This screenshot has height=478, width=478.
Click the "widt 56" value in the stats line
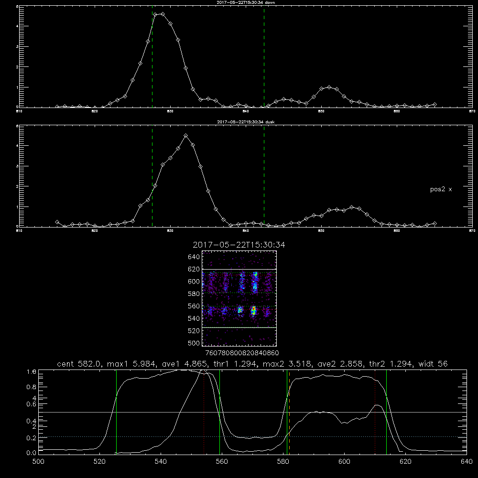tap(433, 364)
